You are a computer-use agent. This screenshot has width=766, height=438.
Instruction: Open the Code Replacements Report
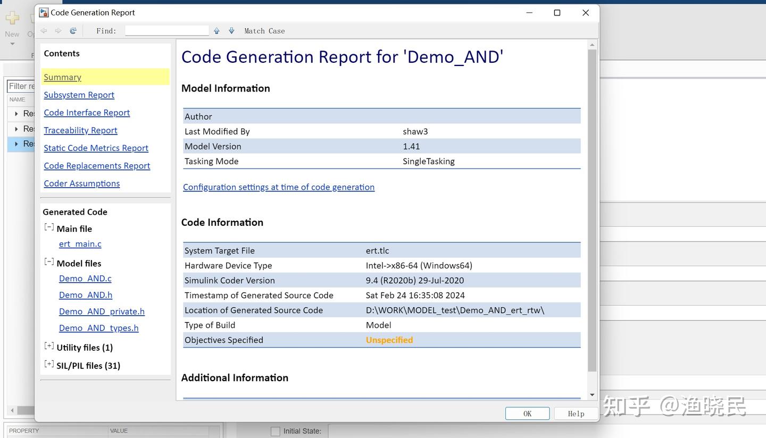[x=97, y=166]
